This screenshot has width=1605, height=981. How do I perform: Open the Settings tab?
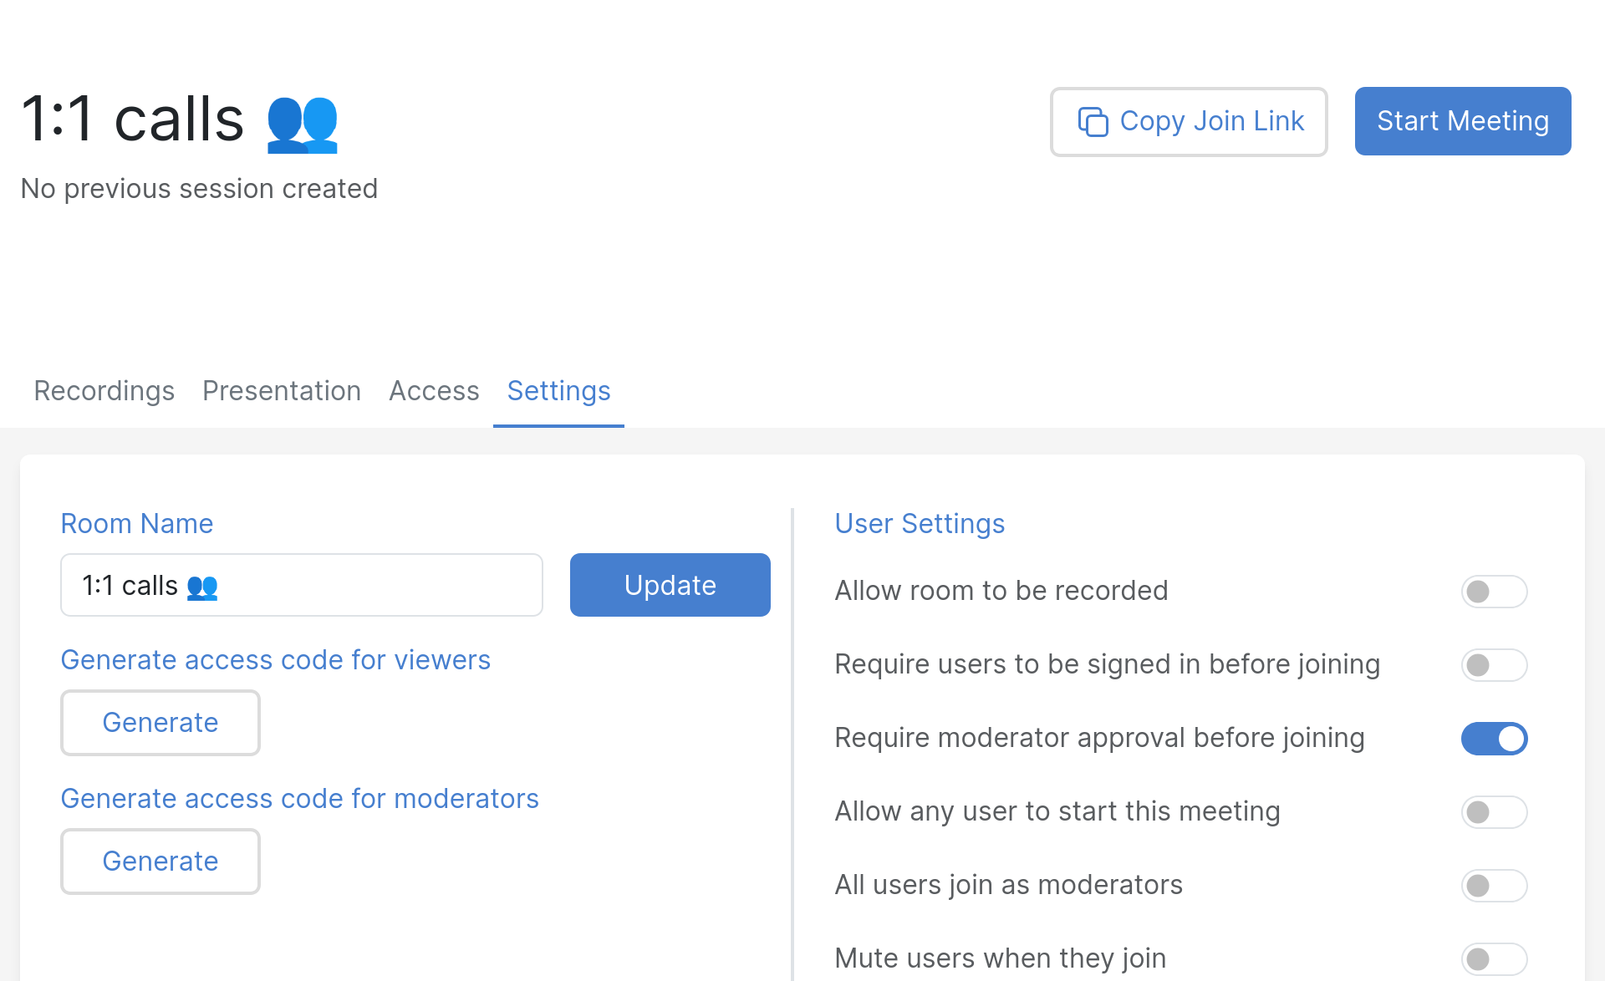pyautogui.click(x=558, y=391)
